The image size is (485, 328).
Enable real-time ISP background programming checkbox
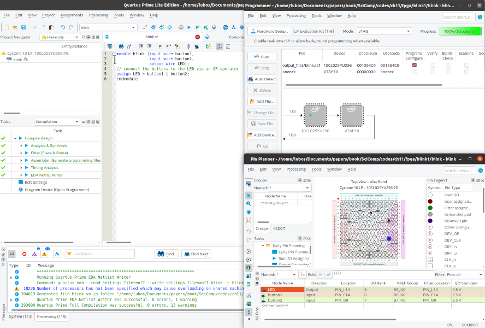pyautogui.click(x=250, y=41)
